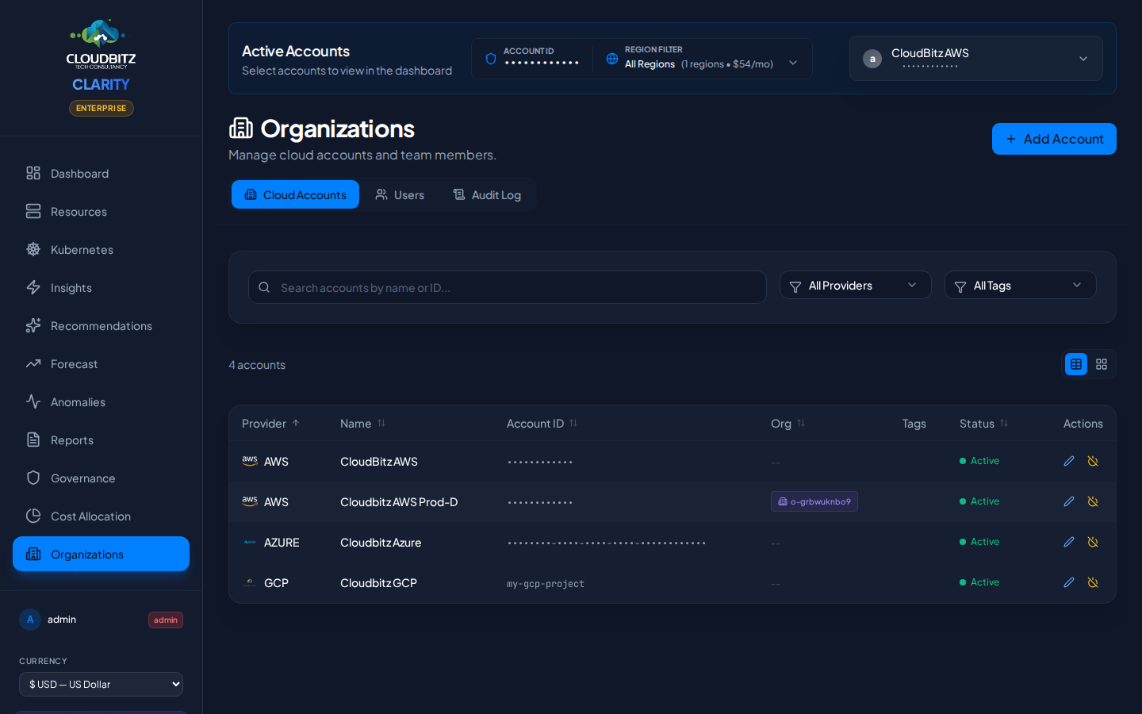Click the globe icon next to Region Filter

pyautogui.click(x=611, y=58)
